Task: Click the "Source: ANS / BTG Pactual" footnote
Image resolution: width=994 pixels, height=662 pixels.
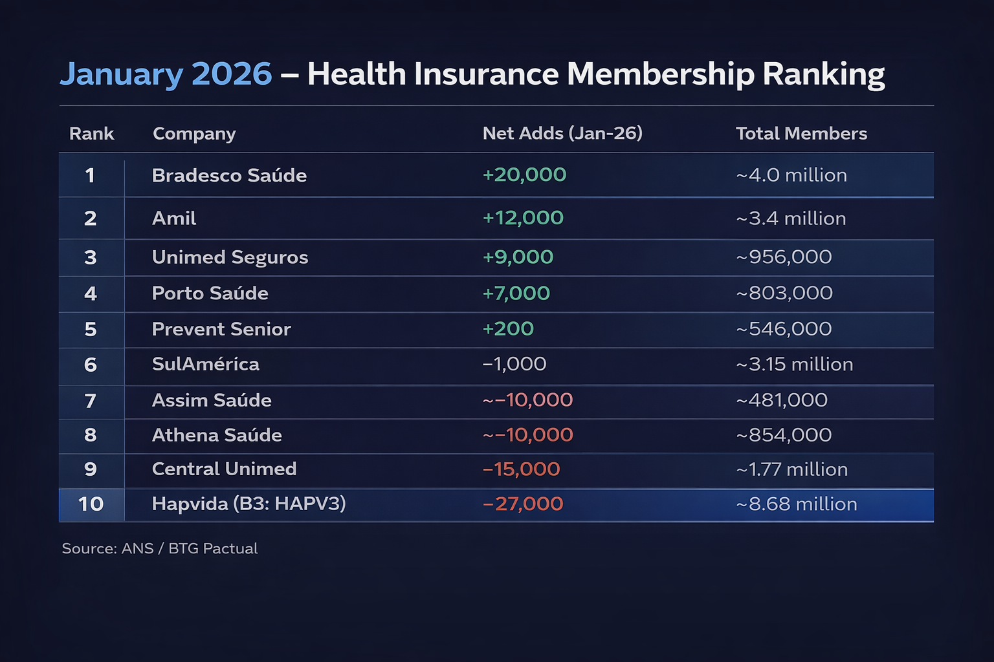Action: click(160, 549)
